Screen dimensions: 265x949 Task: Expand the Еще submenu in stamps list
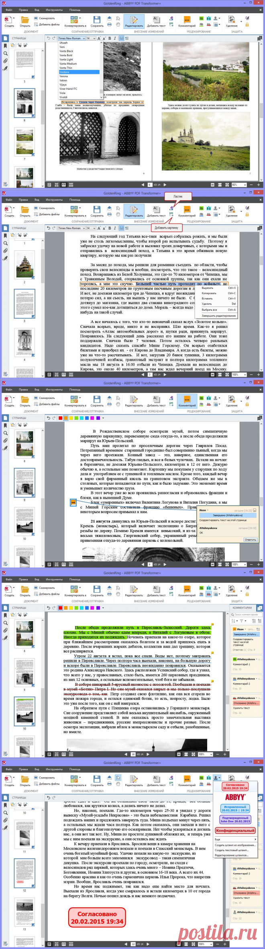tap(235, 839)
